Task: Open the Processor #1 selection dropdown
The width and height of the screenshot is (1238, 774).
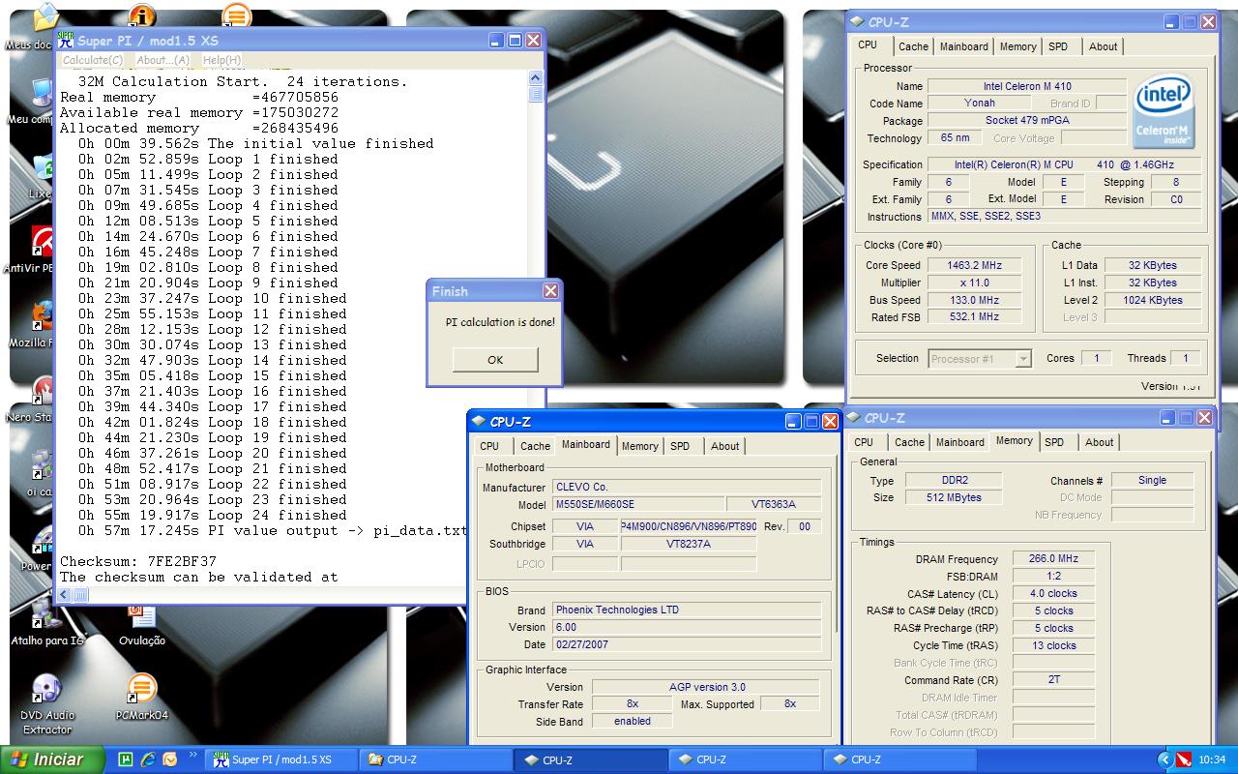Action: click(x=980, y=359)
